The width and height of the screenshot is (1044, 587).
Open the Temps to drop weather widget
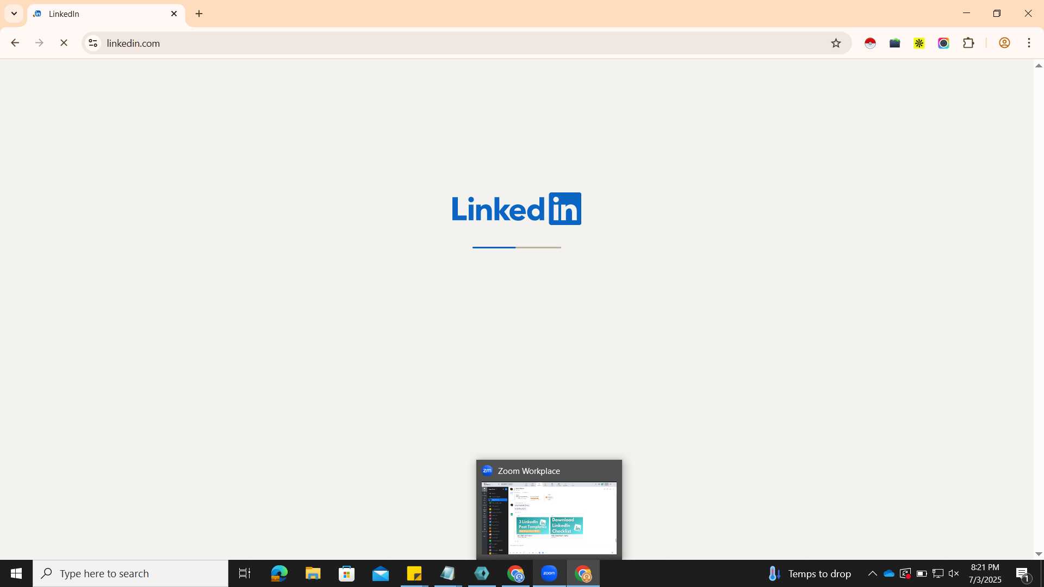pos(809,573)
